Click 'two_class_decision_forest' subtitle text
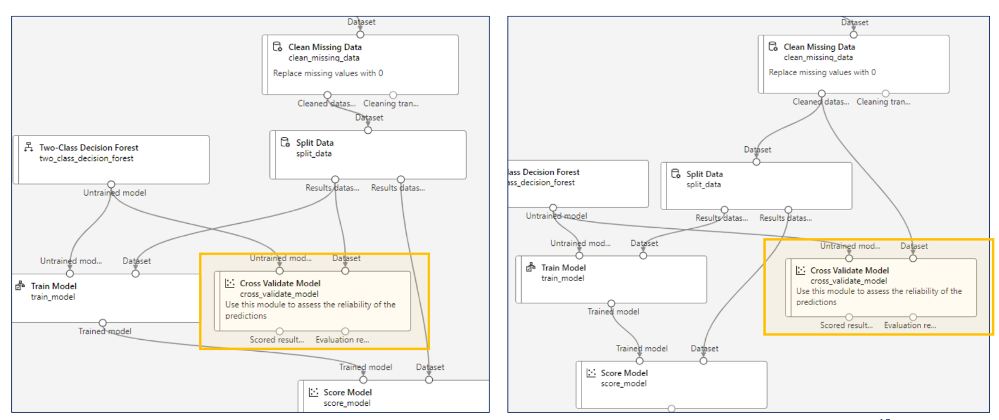This screenshot has width=999, height=420. (x=86, y=158)
